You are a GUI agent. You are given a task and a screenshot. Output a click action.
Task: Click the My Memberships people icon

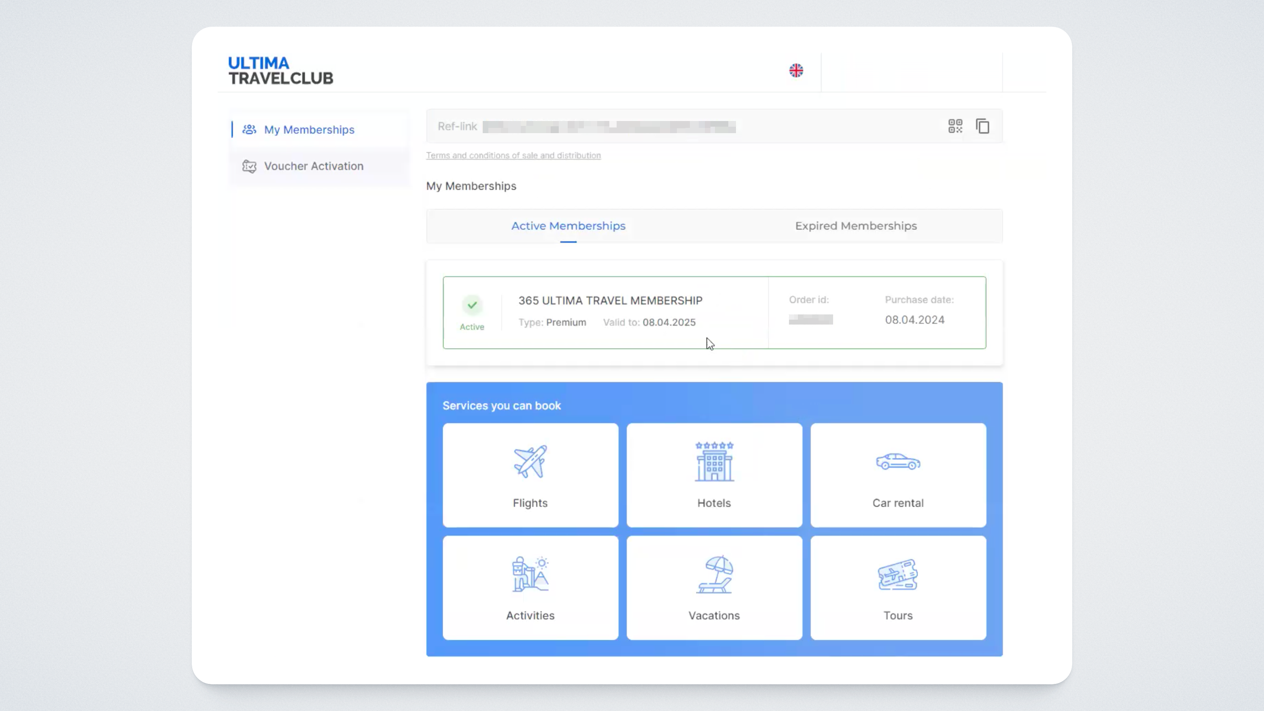coord(249,129)
